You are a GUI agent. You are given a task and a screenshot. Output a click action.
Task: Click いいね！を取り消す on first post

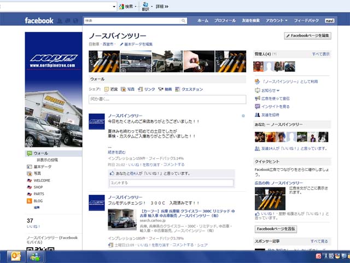144,164
